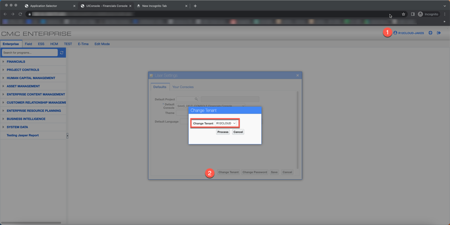
Task: Open the Testing Jasper Report program
Action: [x=22, y=135]
